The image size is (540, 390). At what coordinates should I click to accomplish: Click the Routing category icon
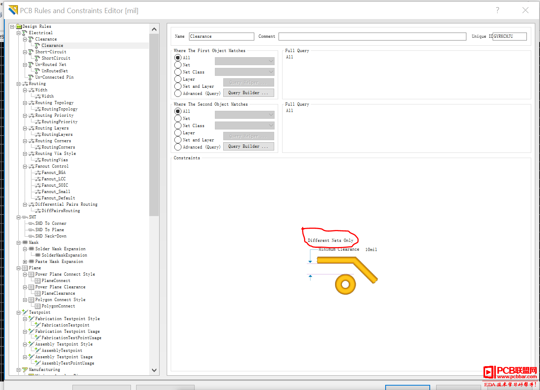pyautogui.click(x=25, y=84)
